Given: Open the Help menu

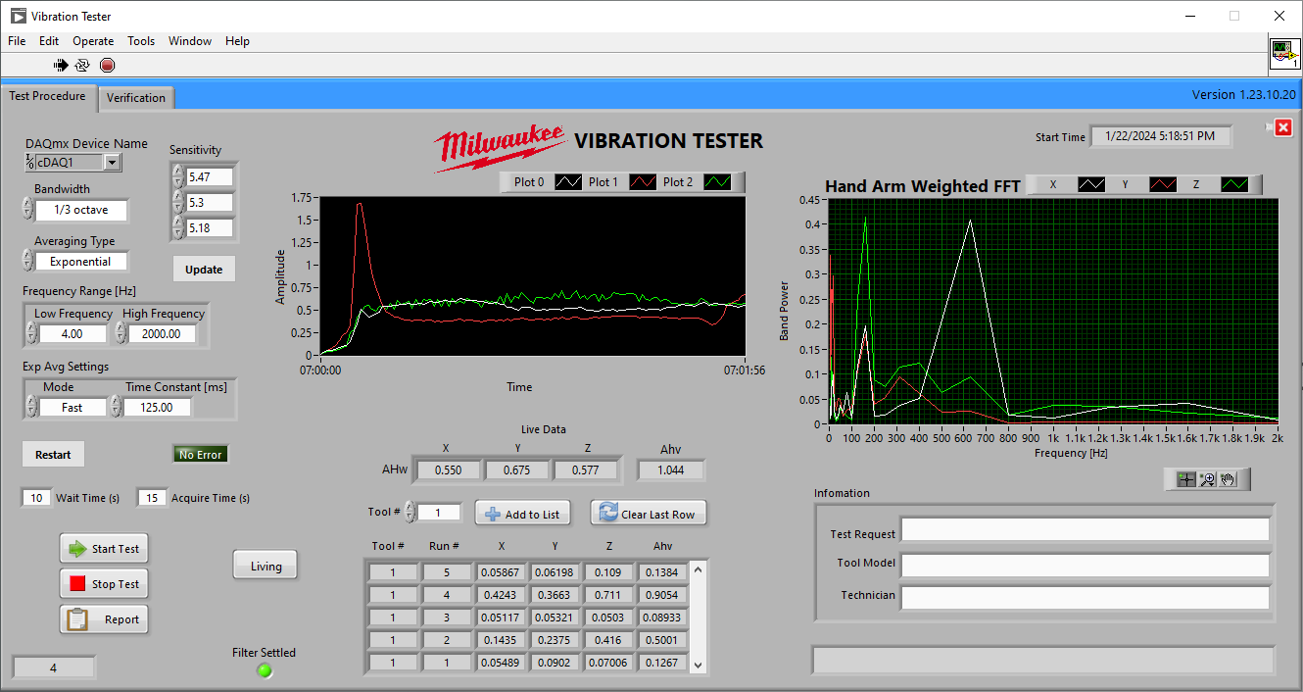Looking at the screenshot, I should (x=237, y=41).
